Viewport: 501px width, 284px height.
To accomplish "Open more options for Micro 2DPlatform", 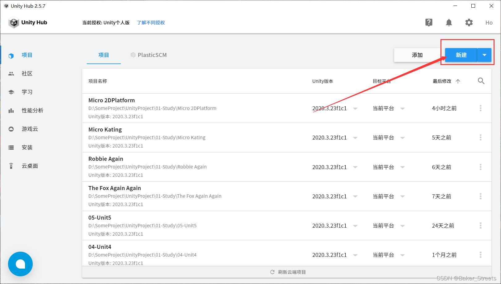I will pyautogui.click(x=481, y=108).
